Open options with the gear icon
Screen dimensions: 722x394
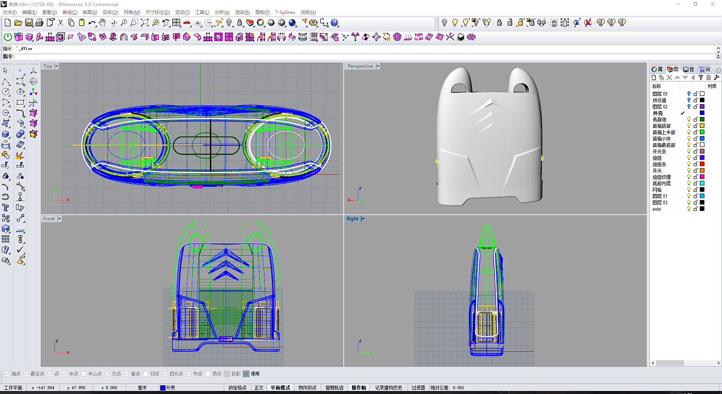coord(314,23)
